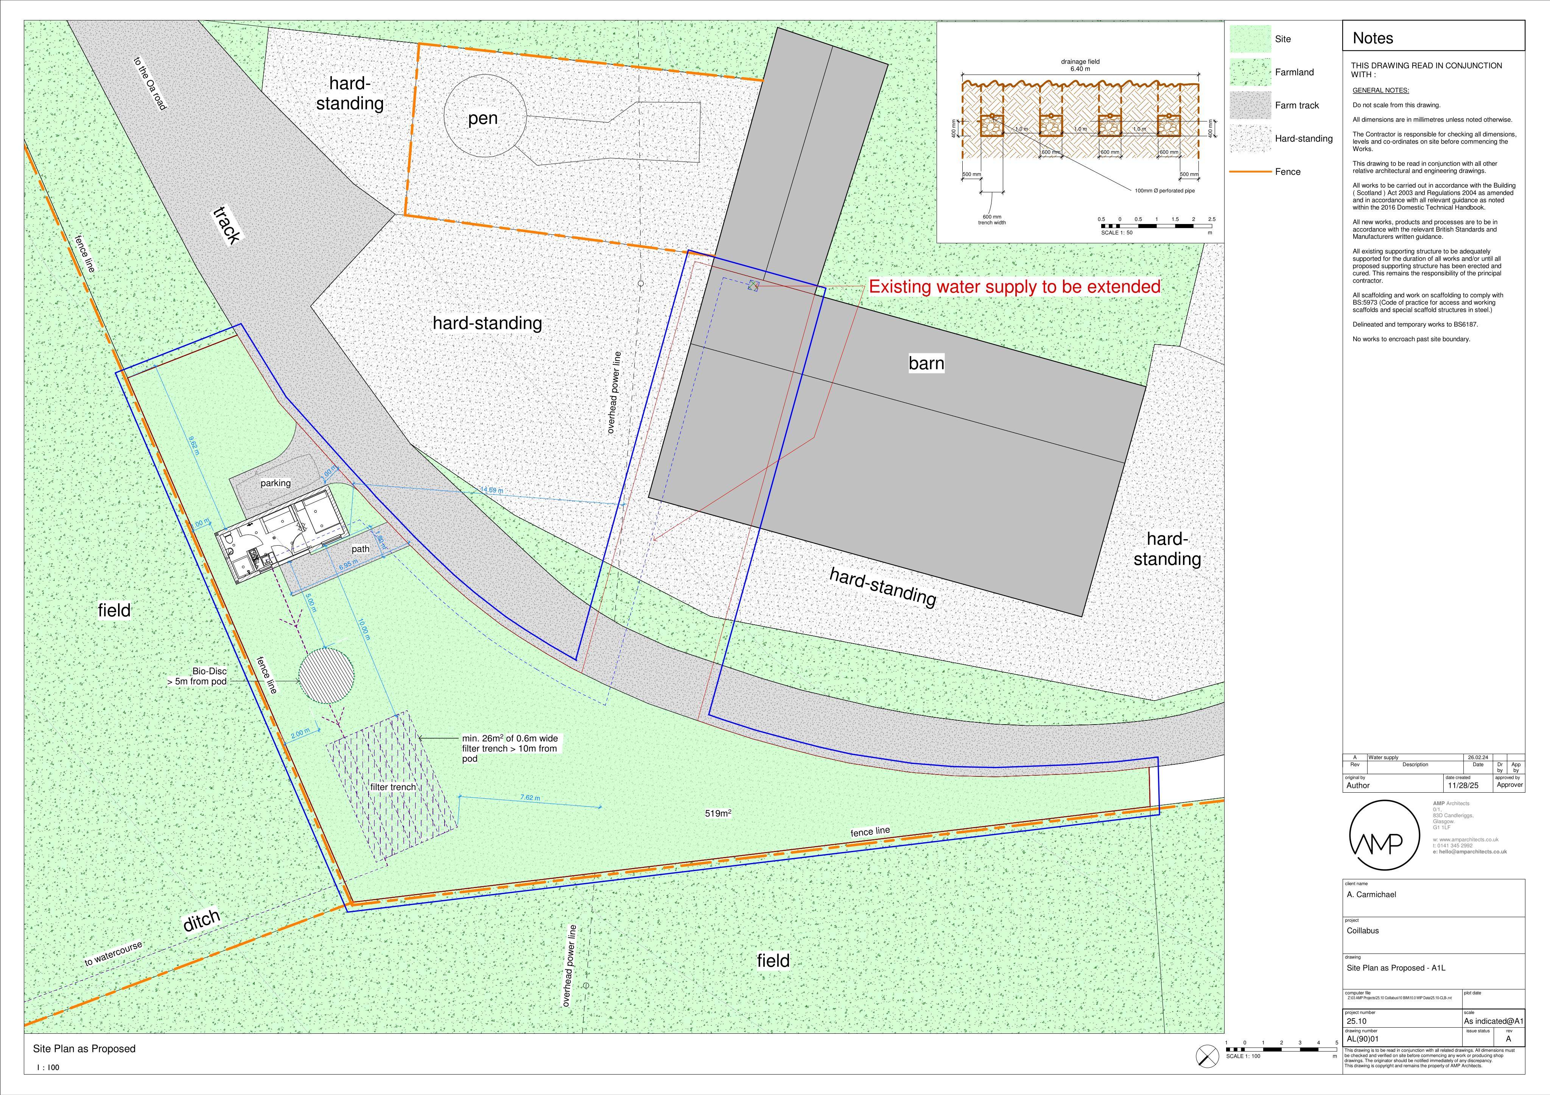1550x1095 pixels.
Task: Click the AMP architects circular logo
Action: (1384, 836)
